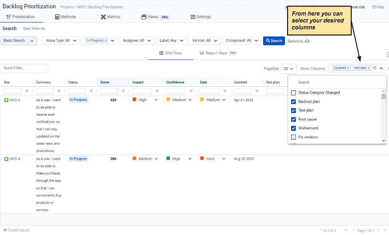Viewport: 389px width, 235px height.
Task: Remove the Updated column tag with x
Action: click(x=348, y=68)
